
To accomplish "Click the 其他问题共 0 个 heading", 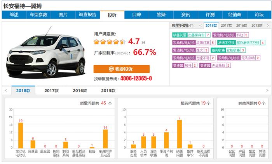I will pyautogui.click(x=252, y=103).
